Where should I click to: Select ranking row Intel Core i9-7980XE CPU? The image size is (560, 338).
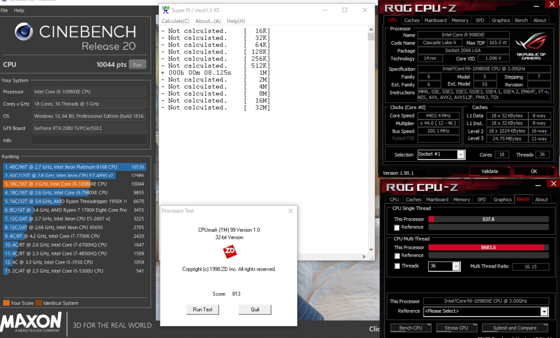[74, 193]
